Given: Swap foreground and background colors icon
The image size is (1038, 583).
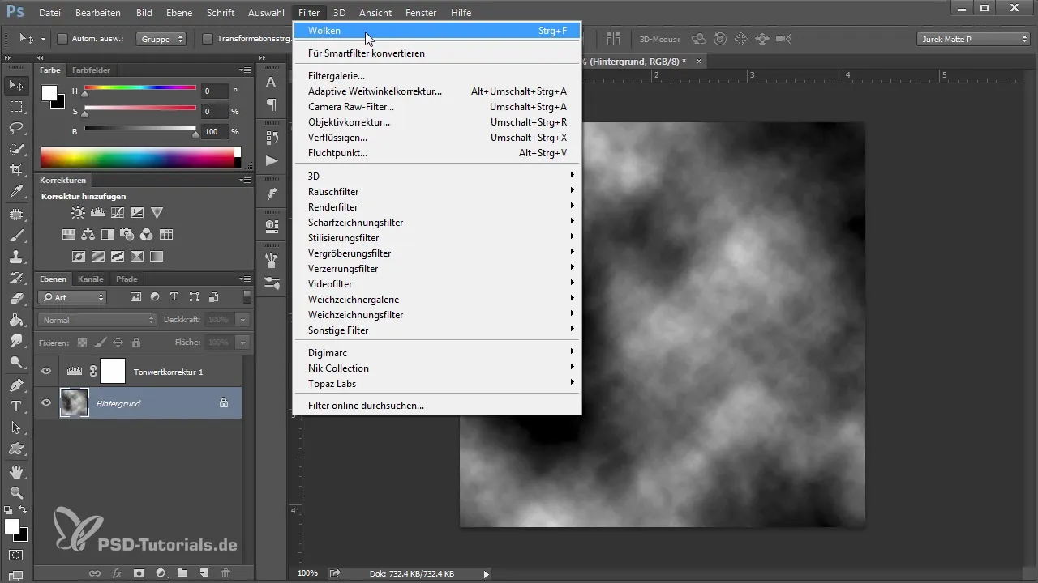Looking at the screenshot, I should [23, 509].
